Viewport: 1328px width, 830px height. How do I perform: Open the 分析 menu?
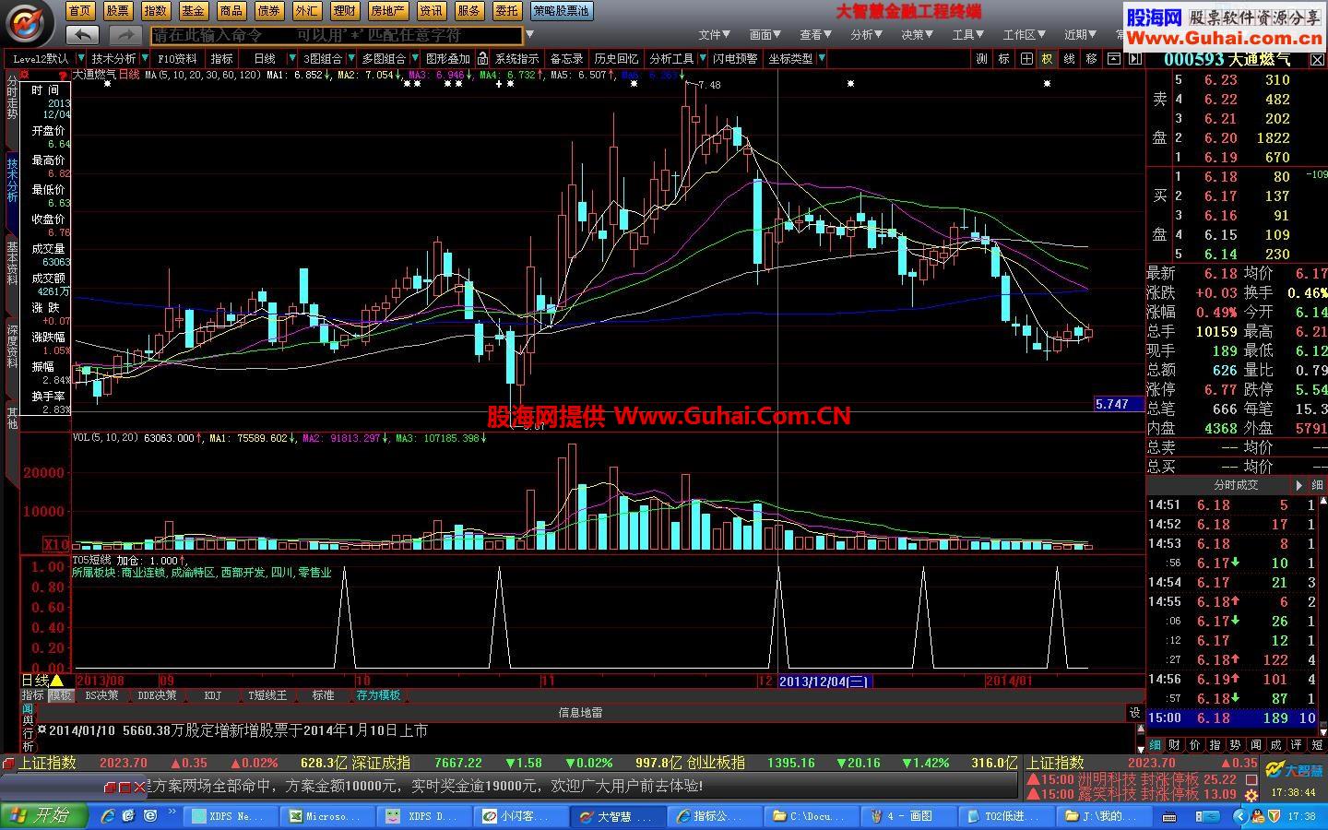[865, 34]
